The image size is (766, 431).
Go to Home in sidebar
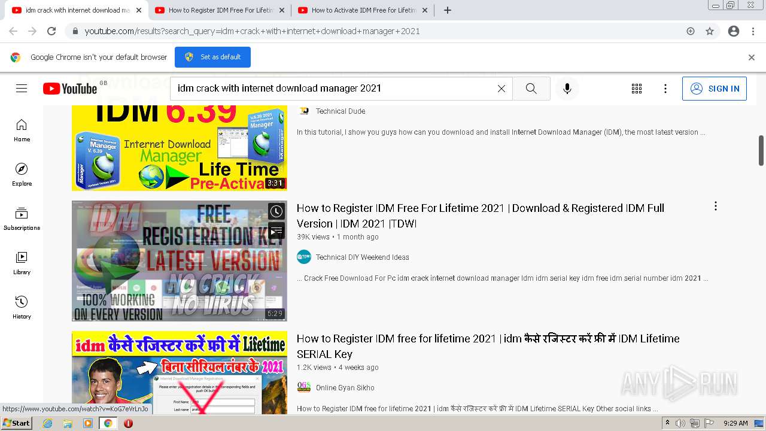pos(22,130)
